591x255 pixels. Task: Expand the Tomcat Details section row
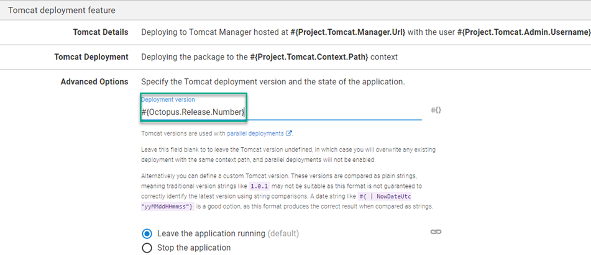click(x=296, y=32)
